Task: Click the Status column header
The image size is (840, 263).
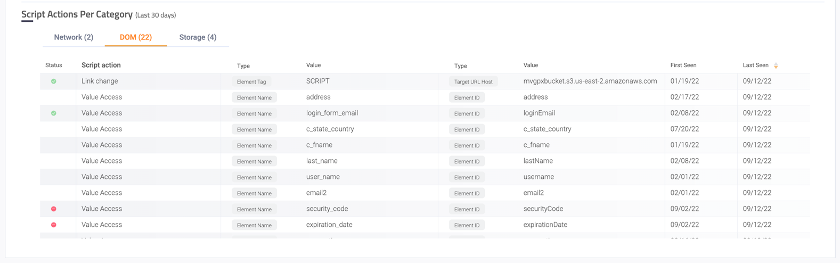Action: coord(54,65)
